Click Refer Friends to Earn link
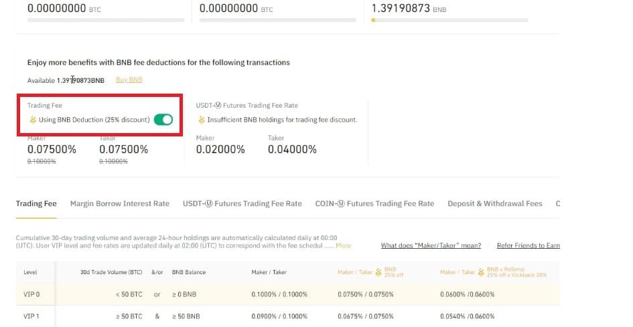 [x=529, y=245]
